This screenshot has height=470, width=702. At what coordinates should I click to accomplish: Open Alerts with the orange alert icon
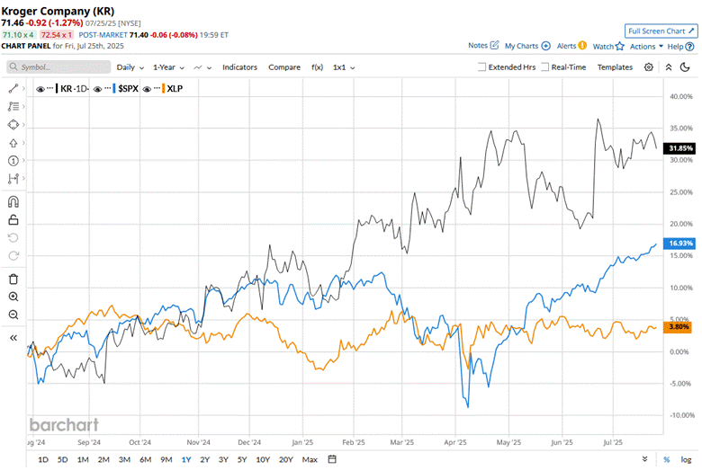tap(582, 45)
